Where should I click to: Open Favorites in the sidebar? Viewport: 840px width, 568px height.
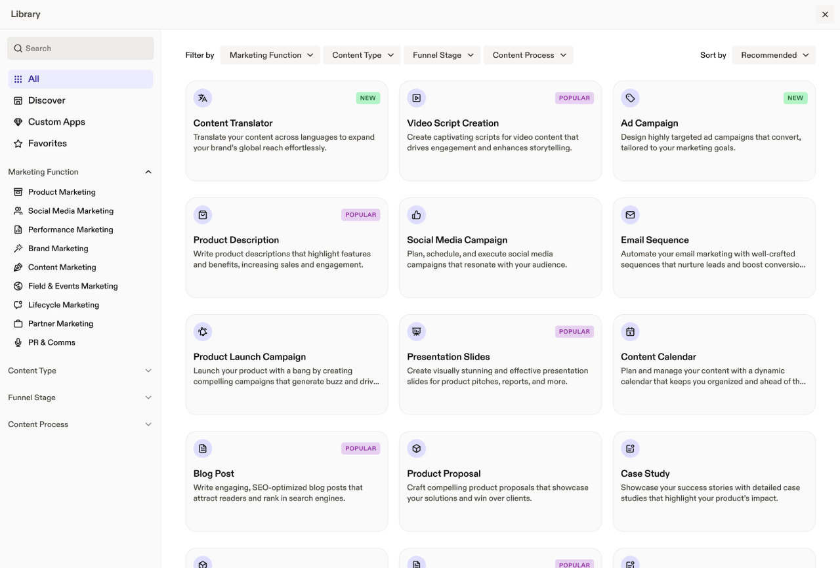click(47, 143)
